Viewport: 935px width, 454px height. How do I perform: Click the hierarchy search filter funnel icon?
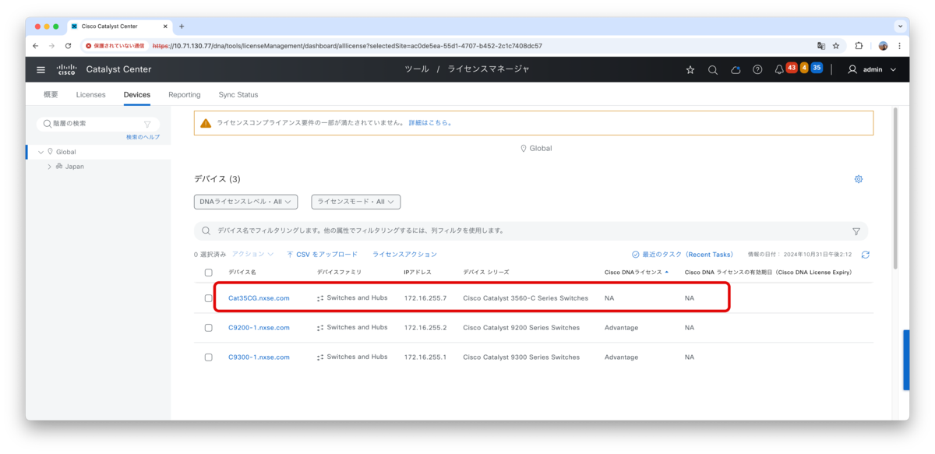[147, 124]
